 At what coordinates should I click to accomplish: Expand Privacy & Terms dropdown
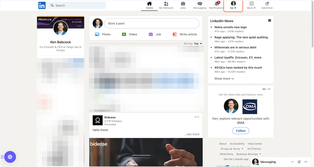(232, 149)
